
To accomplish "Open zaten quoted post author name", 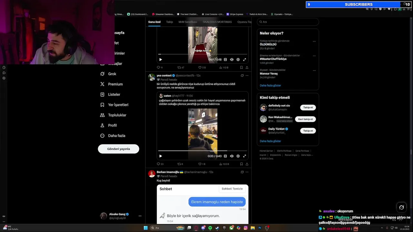I will click(x=167, y=96).
